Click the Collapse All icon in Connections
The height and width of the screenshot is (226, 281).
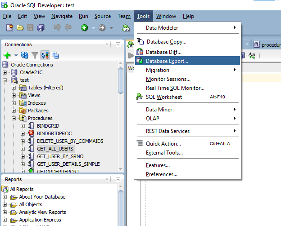[x=55, y=55]
